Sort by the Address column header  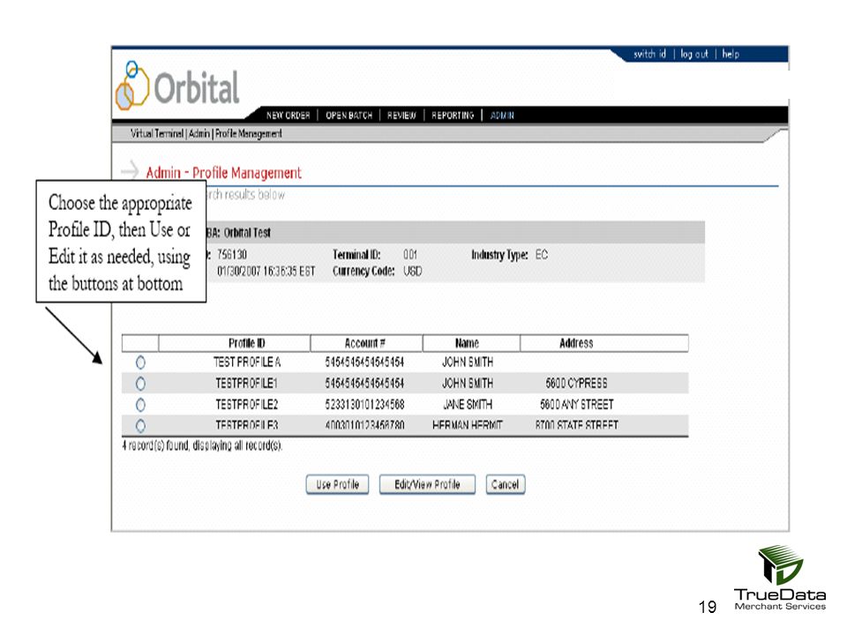tap(603, 343)
